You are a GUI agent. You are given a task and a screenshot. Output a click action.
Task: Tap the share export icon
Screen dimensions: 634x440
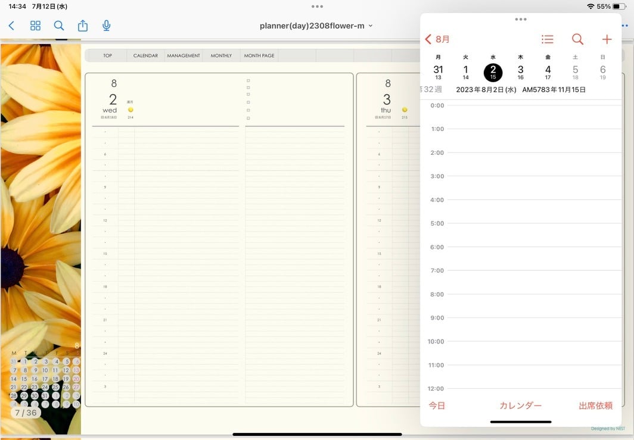coord(83,26)
